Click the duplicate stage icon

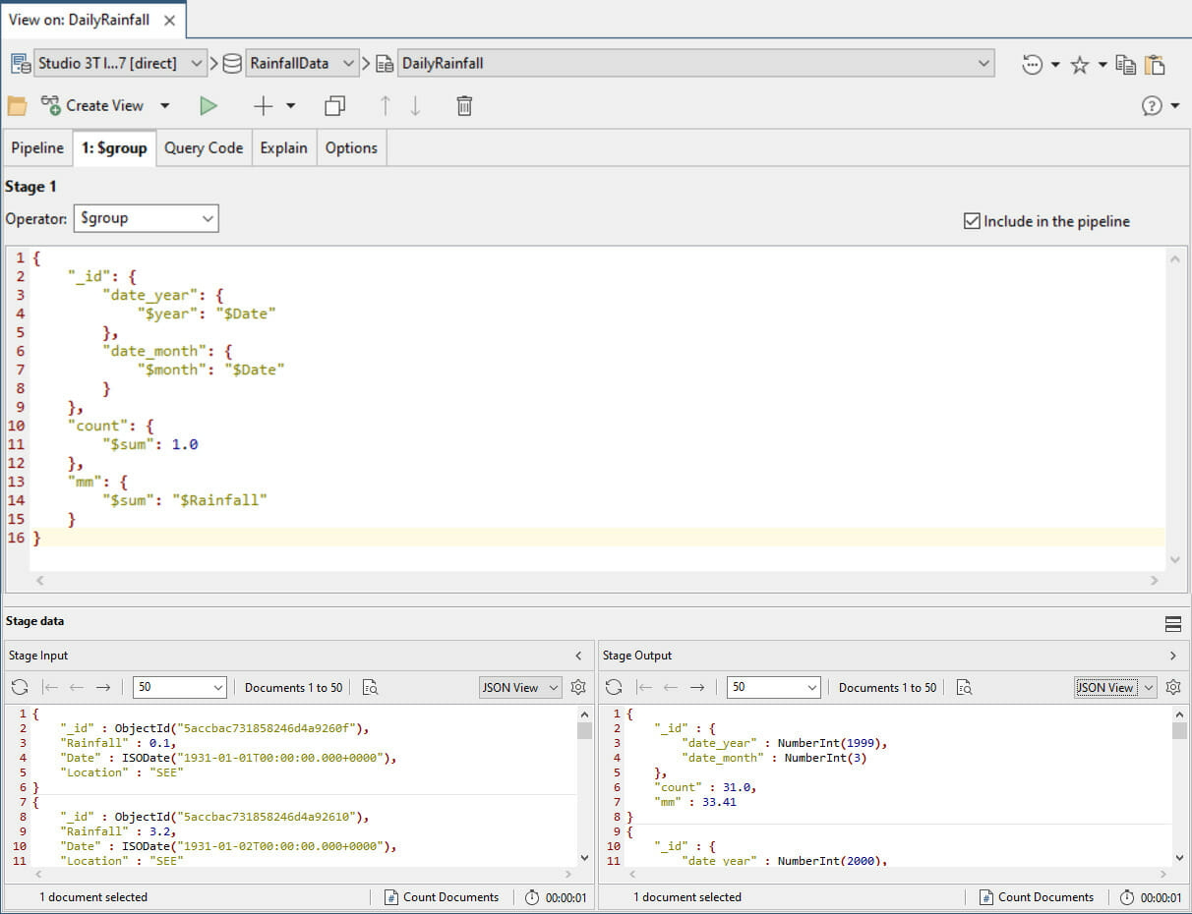pos(335,106)
